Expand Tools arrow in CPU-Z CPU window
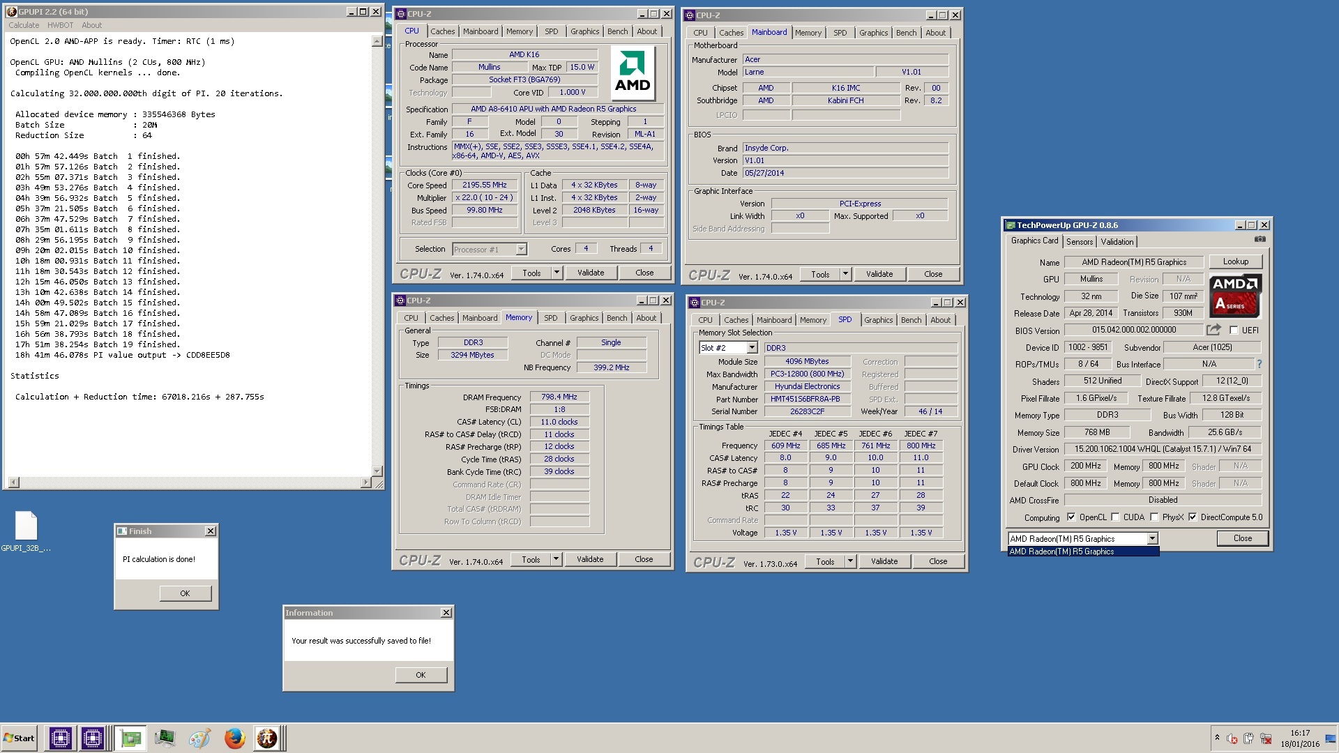The height and width of the screenshot is (753, 1339). coord(557,273)
